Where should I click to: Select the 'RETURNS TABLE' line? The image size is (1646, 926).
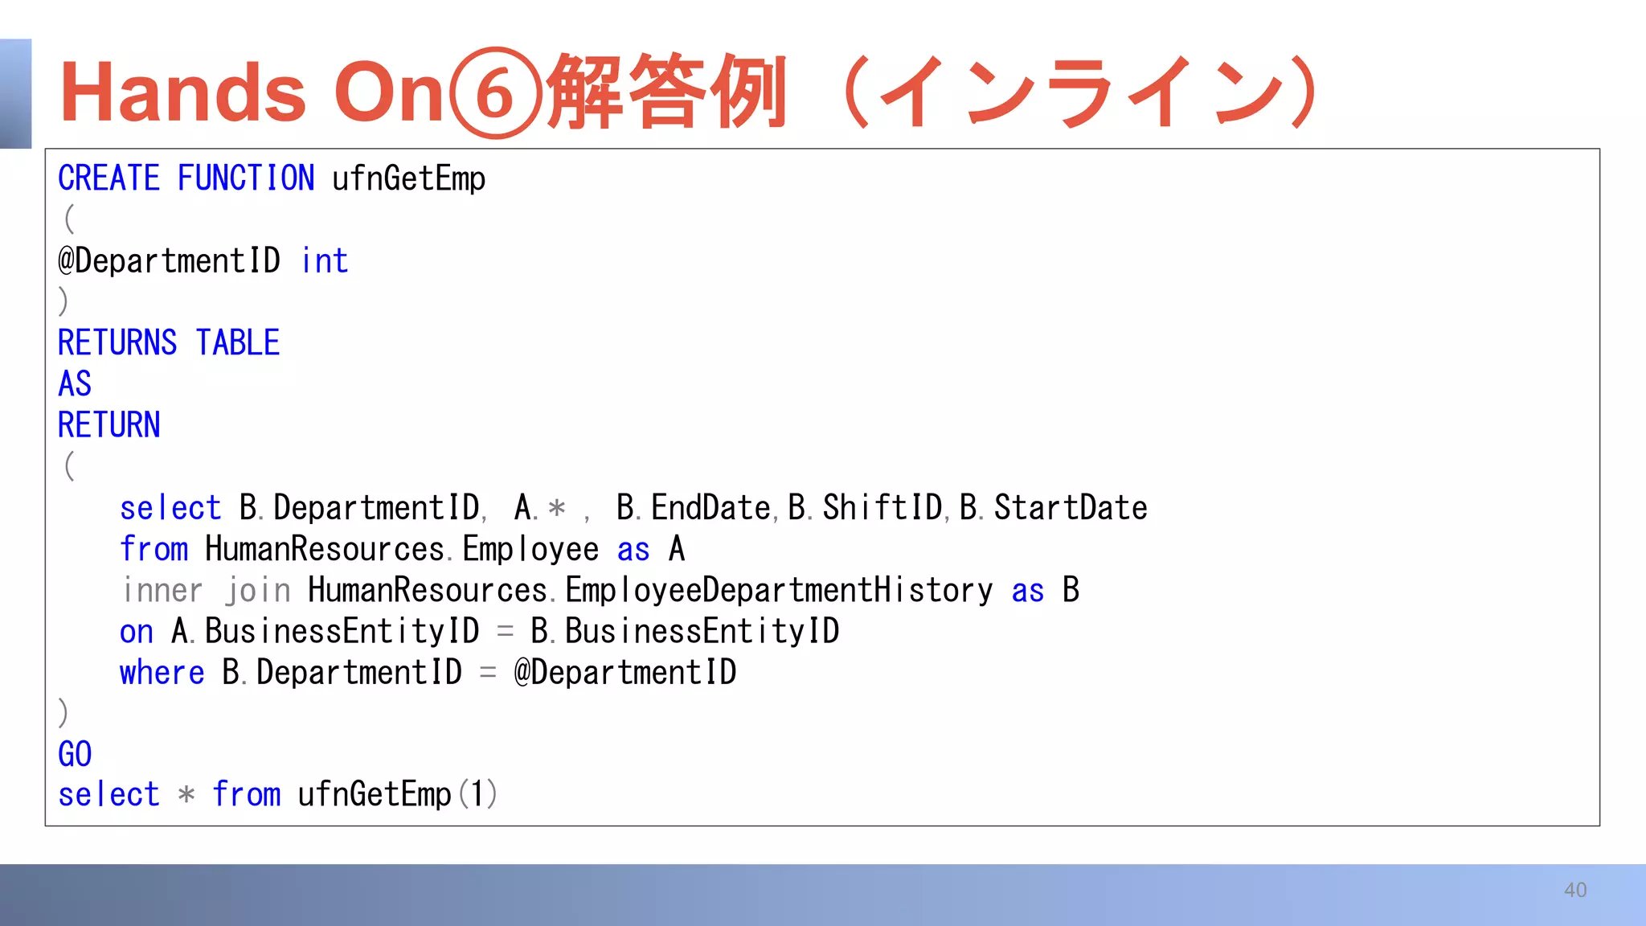coord(169,342)
